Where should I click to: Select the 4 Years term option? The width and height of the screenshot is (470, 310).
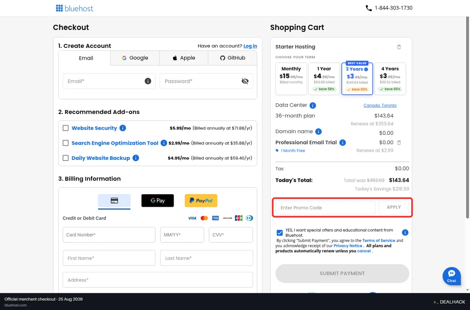(390, 79)
